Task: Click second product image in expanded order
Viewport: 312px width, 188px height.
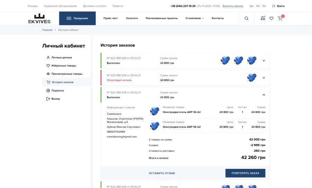Action: pos(154,126)
